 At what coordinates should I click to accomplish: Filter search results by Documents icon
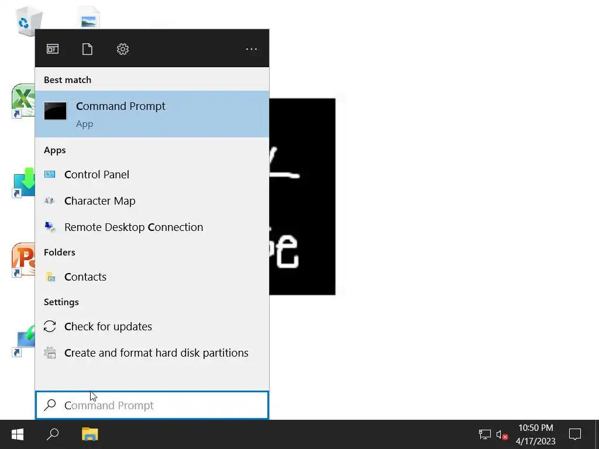pos(88,49)
